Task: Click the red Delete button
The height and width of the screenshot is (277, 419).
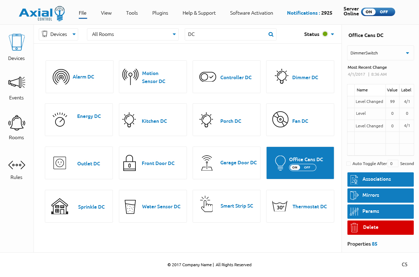Action: coord(380,227)
